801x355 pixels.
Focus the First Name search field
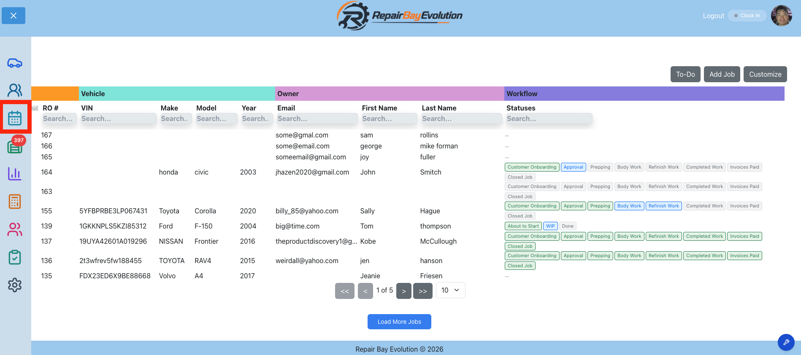(x=390, y=119)
